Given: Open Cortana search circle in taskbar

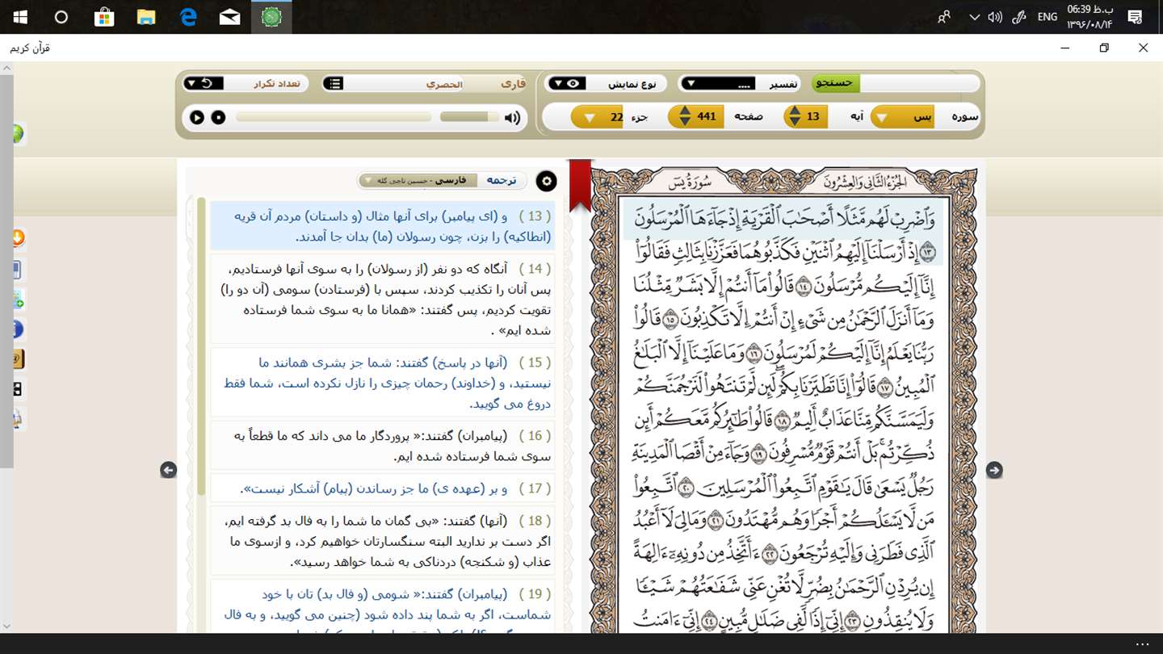Looking at the screenshot, I should click(61, 17).
